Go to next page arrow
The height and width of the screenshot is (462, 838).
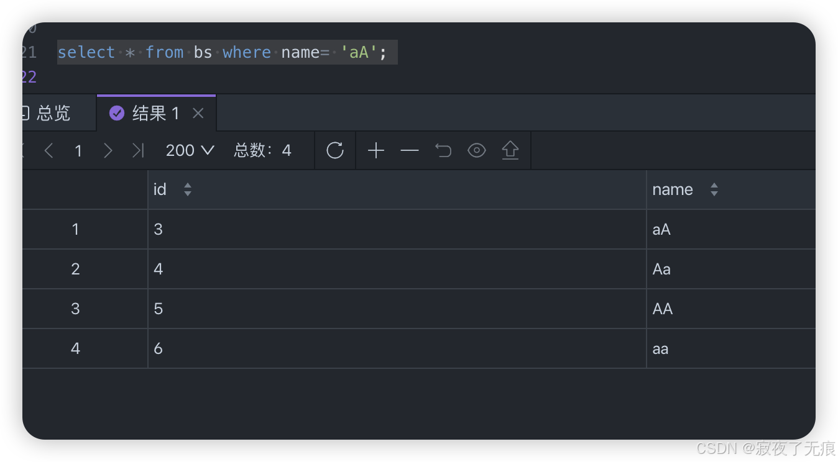(108, 150)
